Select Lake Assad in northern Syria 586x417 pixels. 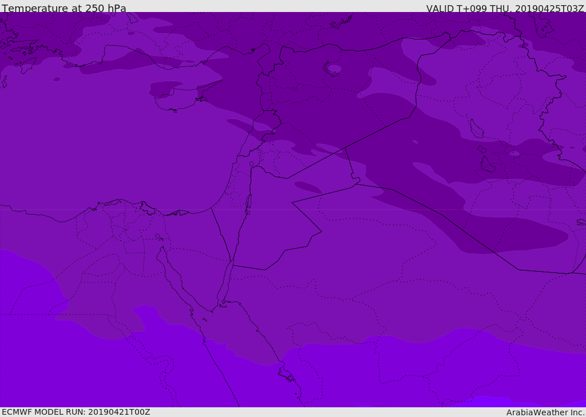334,69
